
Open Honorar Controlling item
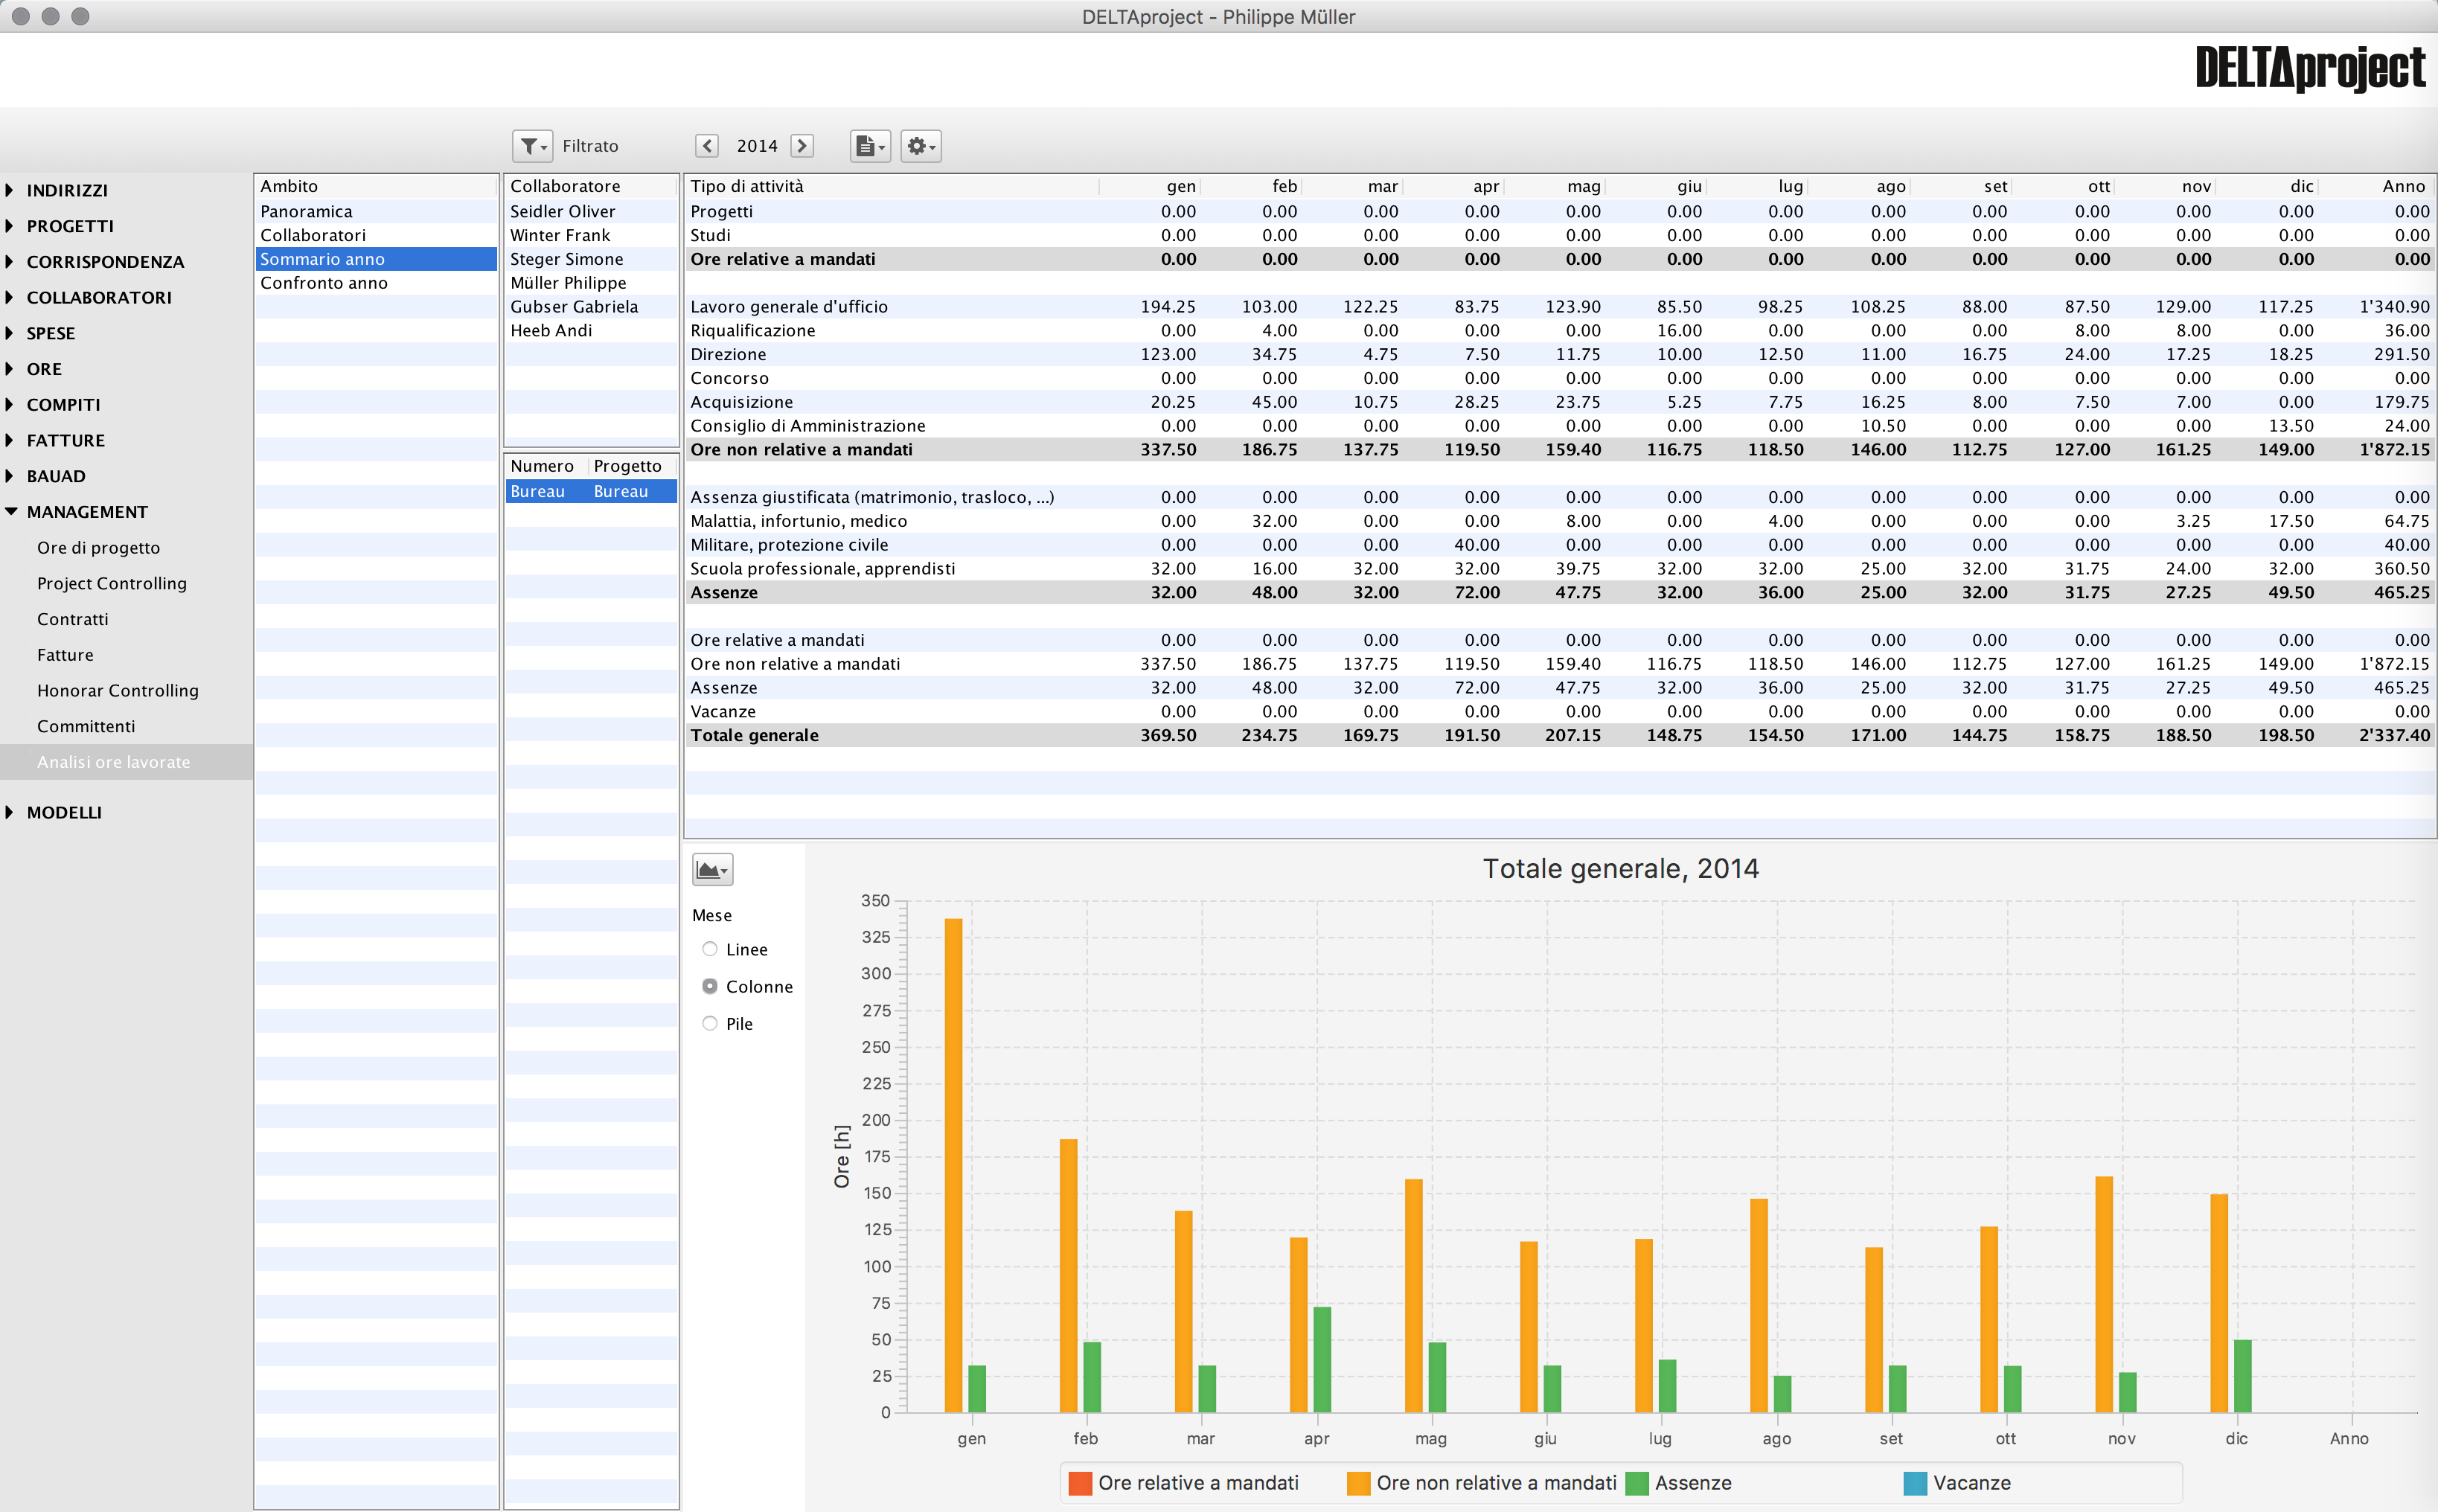coord(118,691)
